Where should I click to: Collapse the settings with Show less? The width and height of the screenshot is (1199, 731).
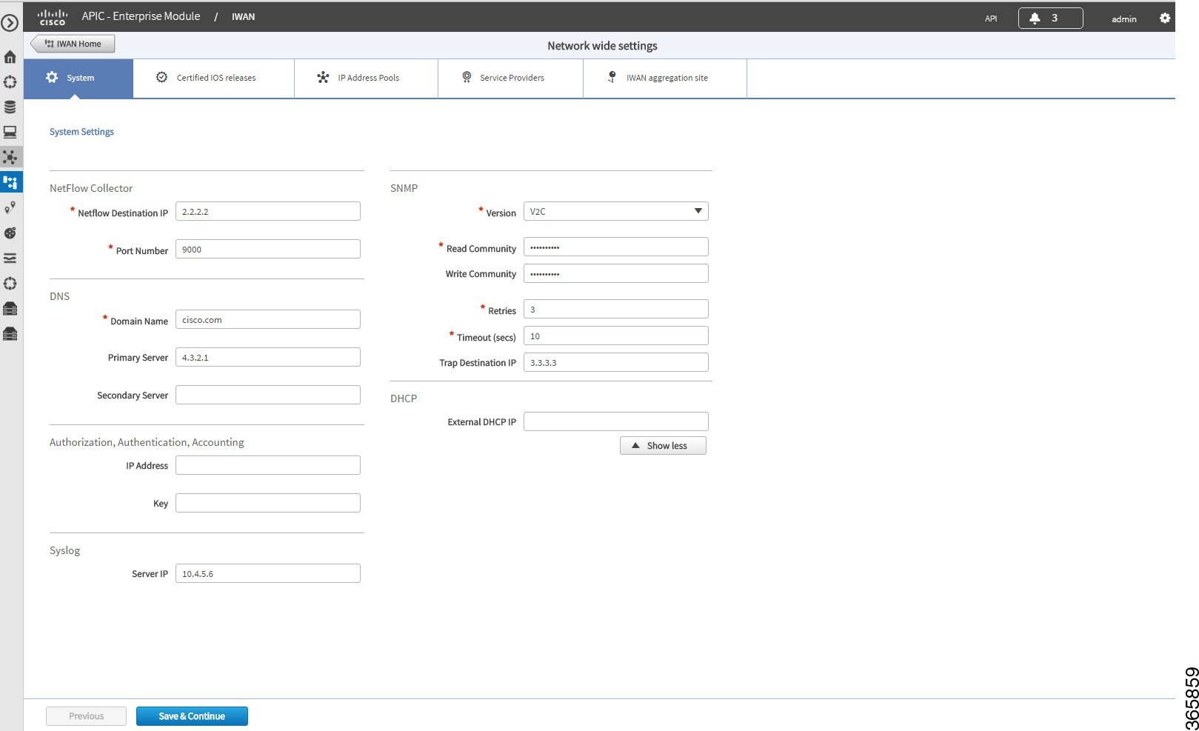(x=663, y=445)
